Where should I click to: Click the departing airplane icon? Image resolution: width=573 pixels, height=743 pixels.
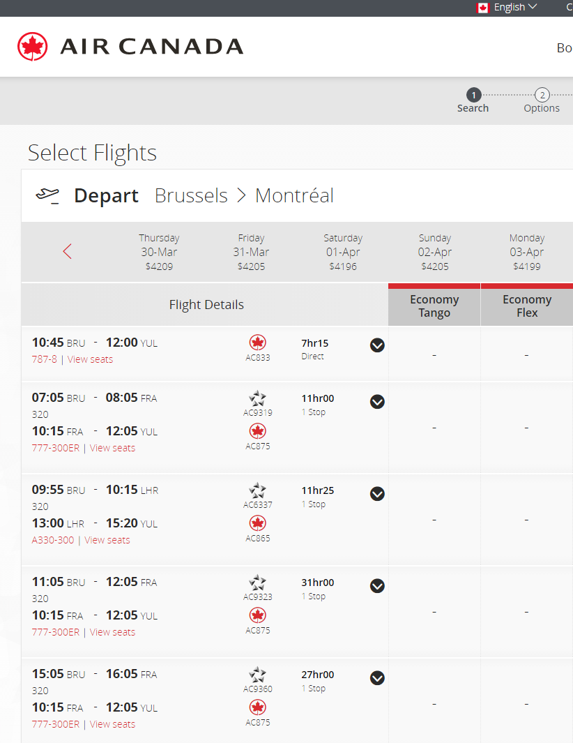(x=48, y=195)
